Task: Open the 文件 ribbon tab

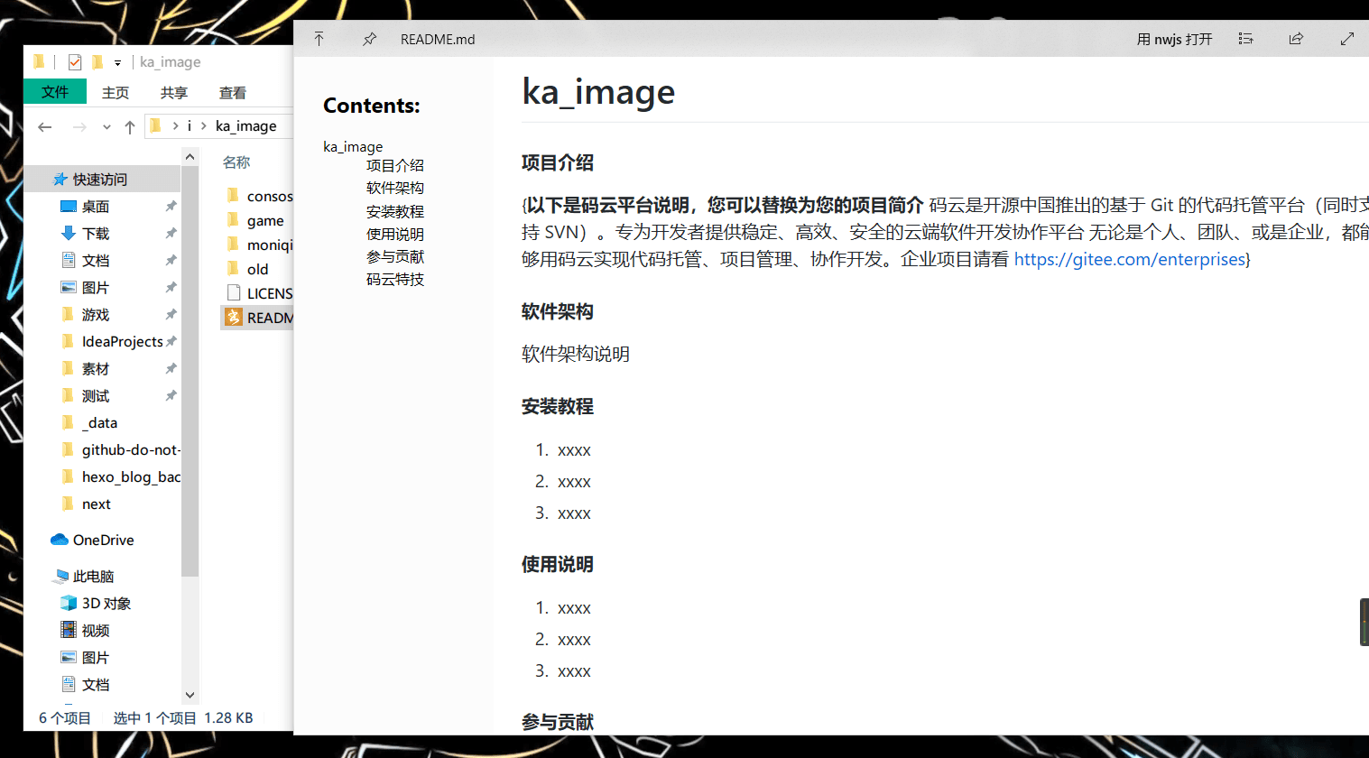Action: (x=55, y=92)
